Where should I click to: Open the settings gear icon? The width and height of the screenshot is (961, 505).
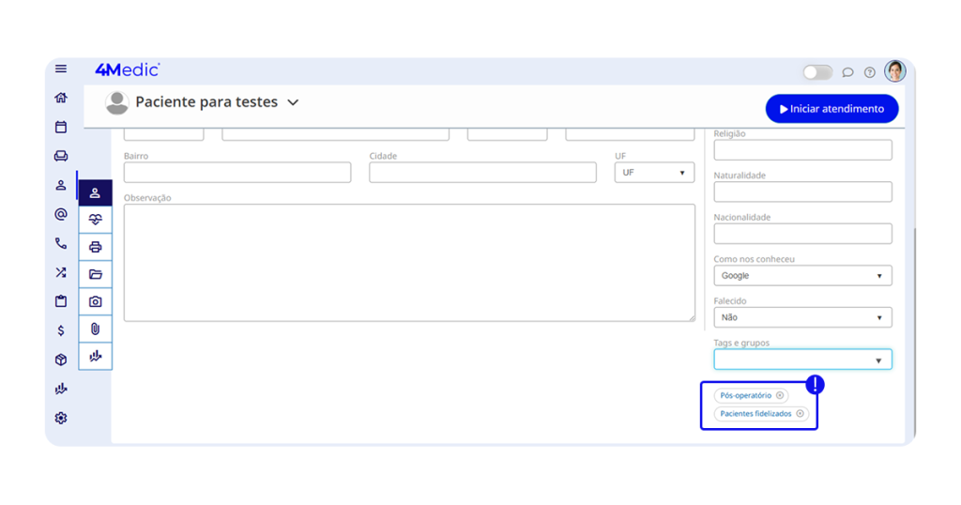61,418
